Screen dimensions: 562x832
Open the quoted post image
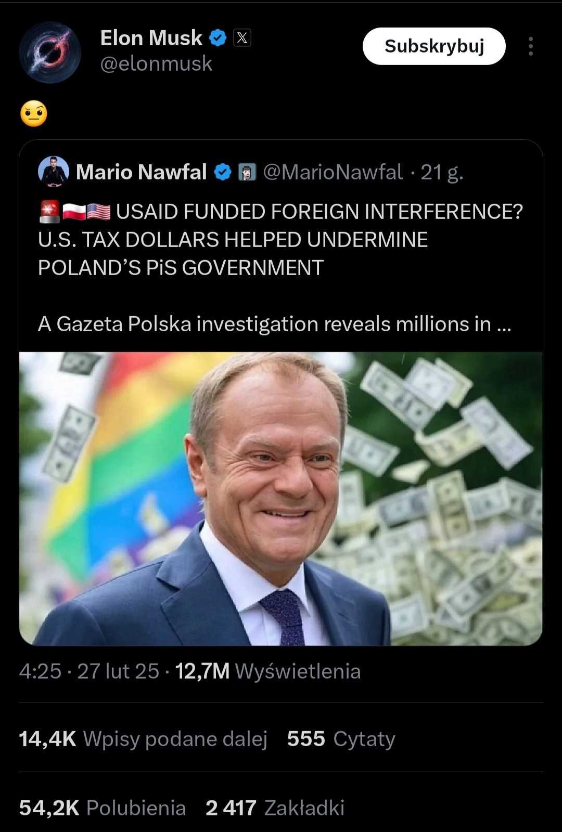coord(281,498)
